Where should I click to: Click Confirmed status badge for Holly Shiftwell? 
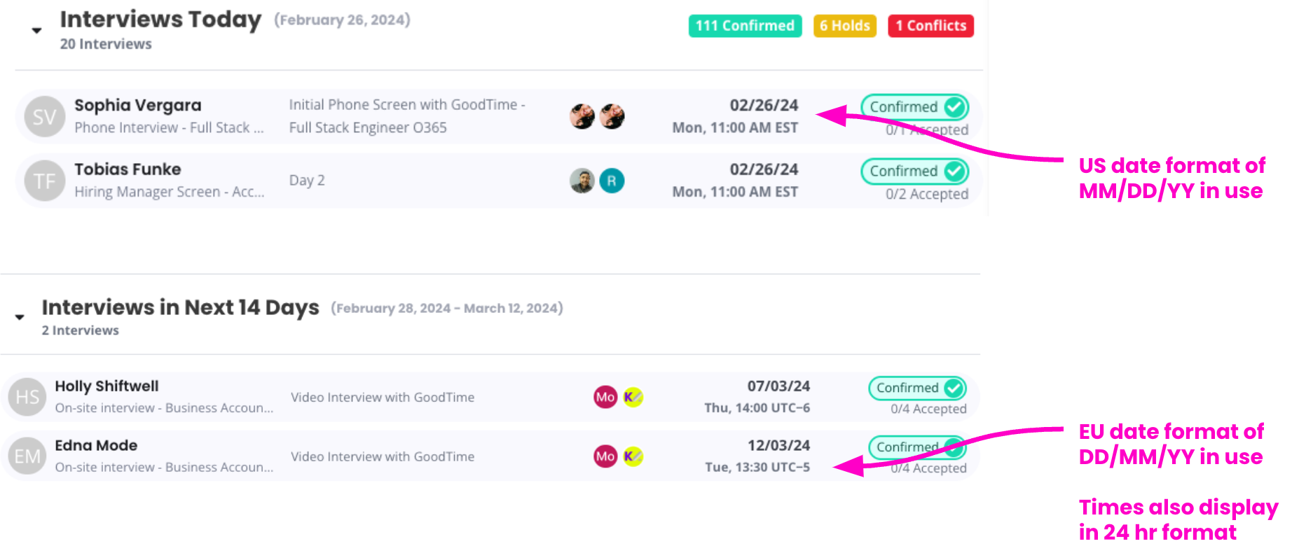click(x=917, y=388)
